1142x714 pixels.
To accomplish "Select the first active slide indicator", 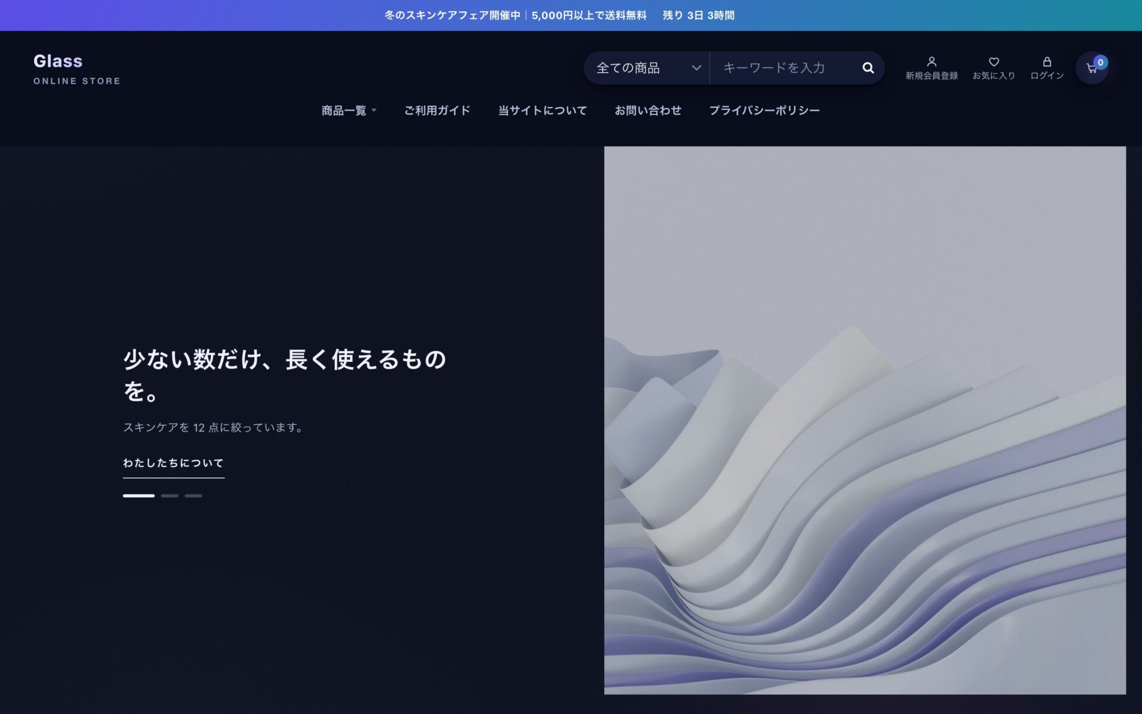I will (139, 496).
